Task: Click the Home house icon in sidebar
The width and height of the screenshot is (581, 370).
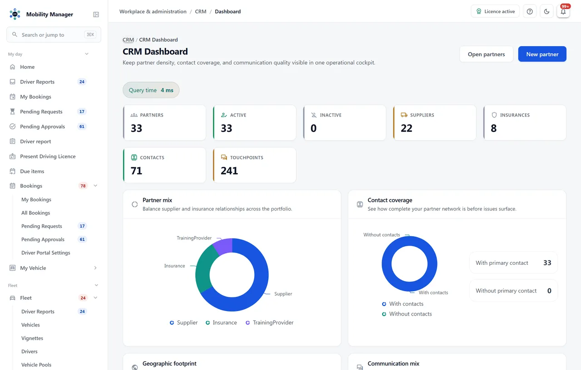Action: point(13,67)
